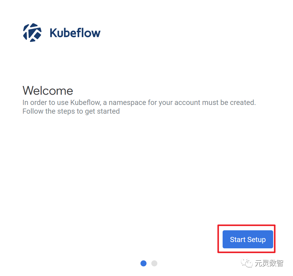The image size is (293, 276).
Task: Click the word "account" in the description
Action: click(187, 103)
